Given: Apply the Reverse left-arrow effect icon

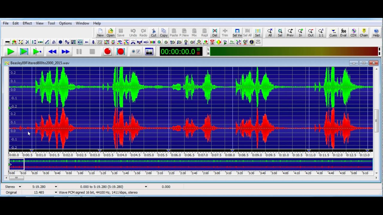Looking at the screenshot, I should pyautogui.click(x=86, y=42).
